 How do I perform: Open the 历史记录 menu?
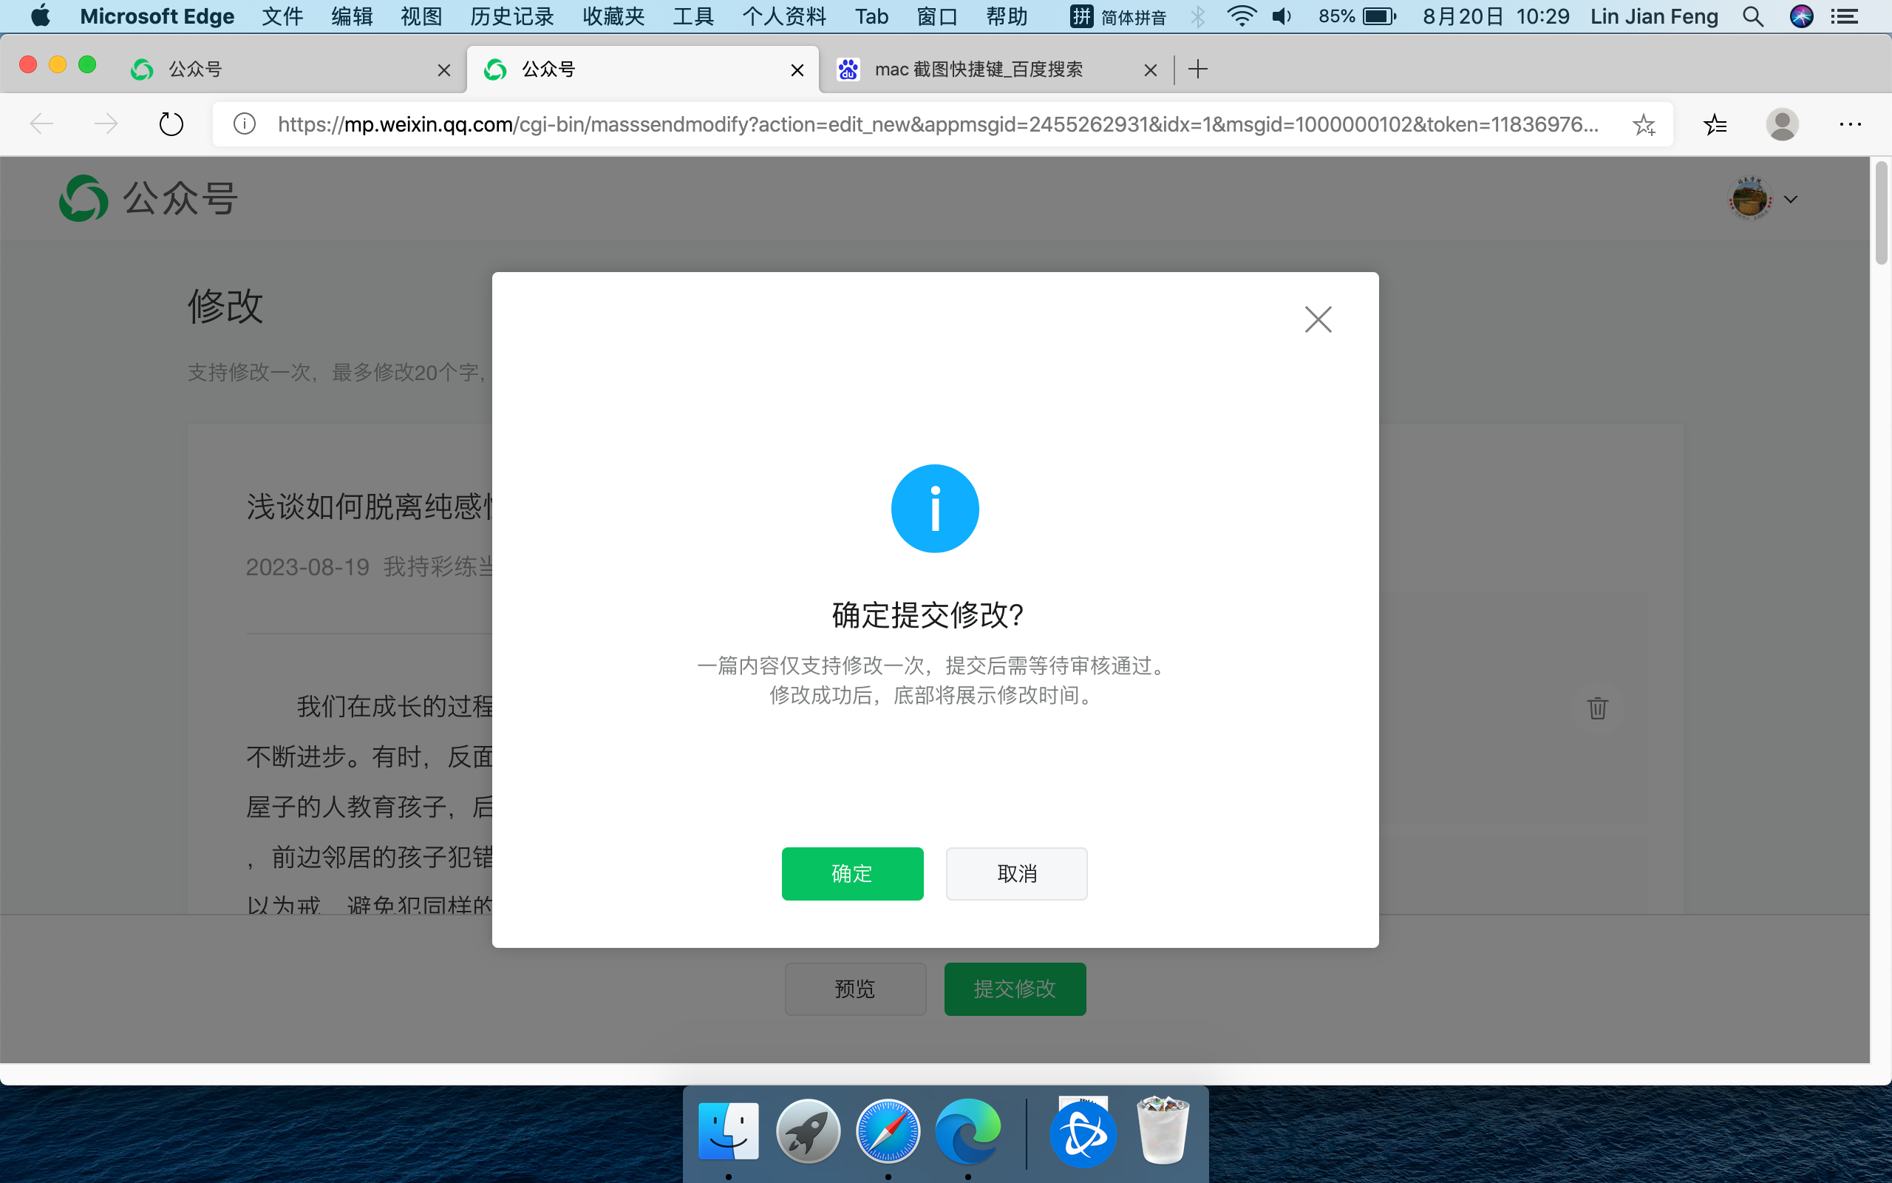511,16
